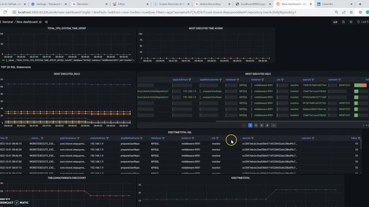Screen dimensions: 369x207
Task: Click previous page arrow in Most Executed SQLs
Action: point(244,125)
